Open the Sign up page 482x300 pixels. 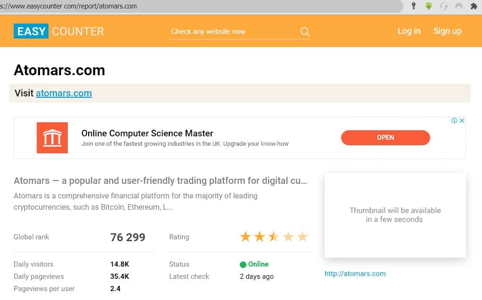point(447,31)
